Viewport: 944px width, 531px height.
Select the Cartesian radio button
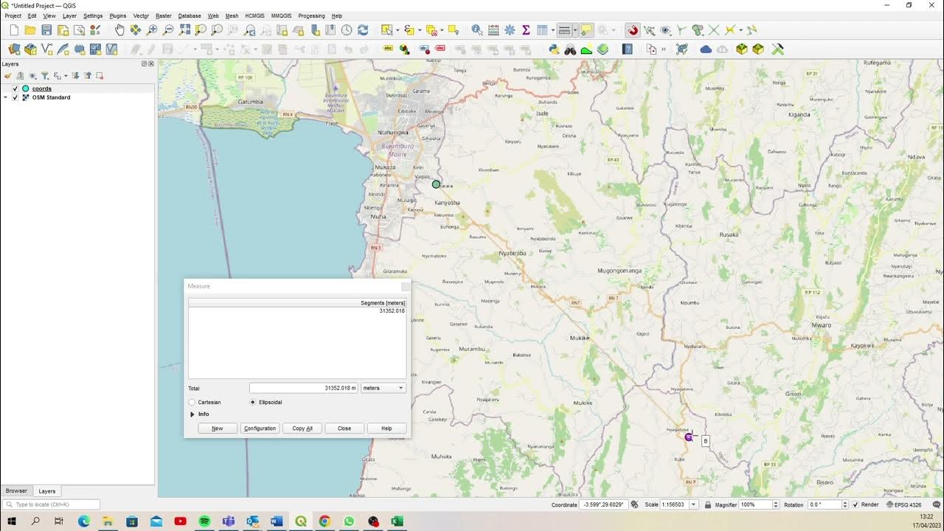tap(192, 403)
